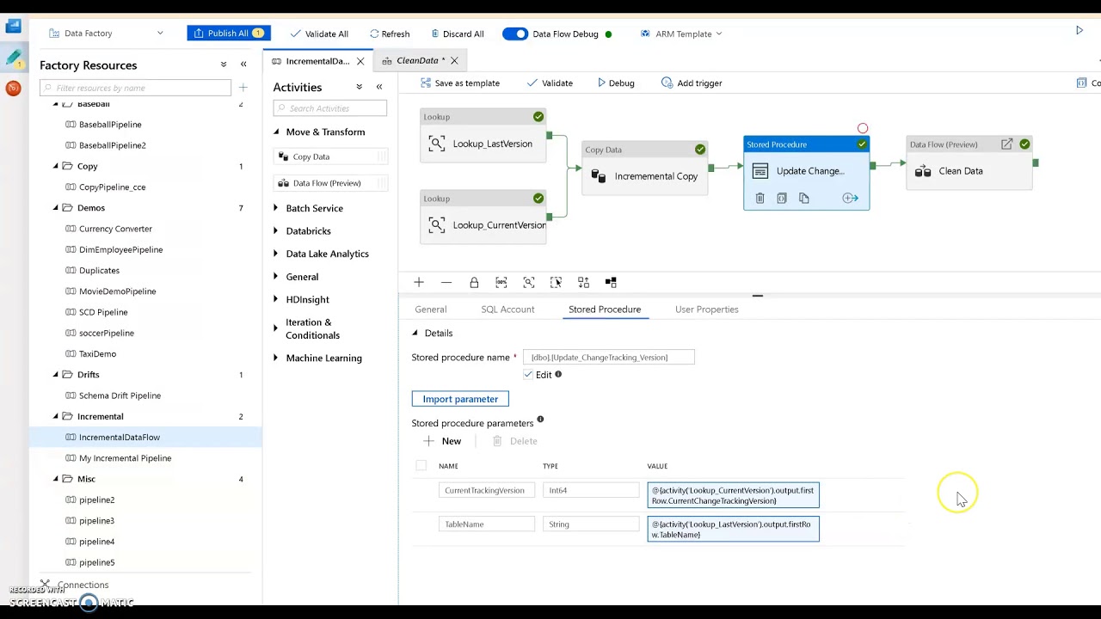This screenshot has width=1101, height=619.
Task: Collapse the Details section
Action: coord(415,333)
